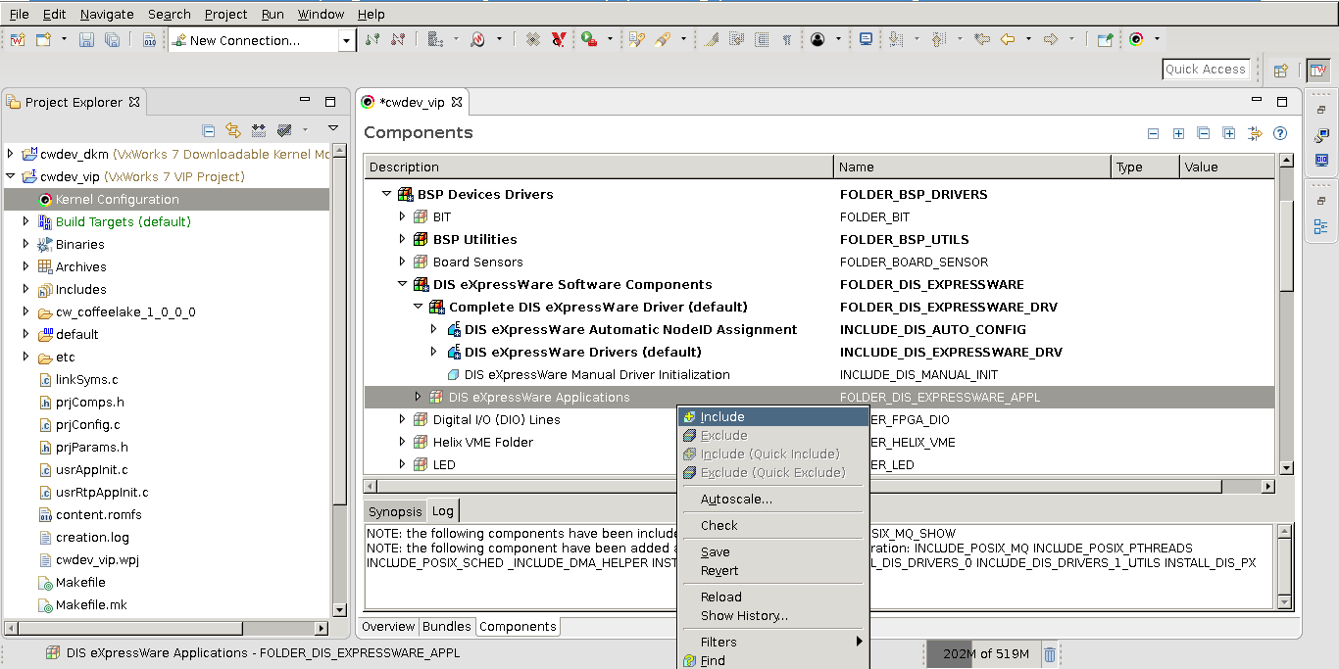Screen dimensions: 1339x669
Task: Expand the cwdev_dkm project node
Action: coord(11,154)
